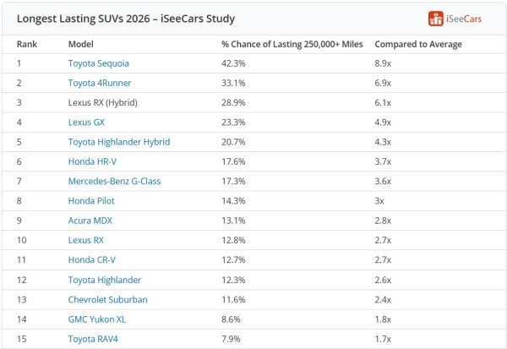Viewport: 507px width, 349px height.
Task: Open the Honda Pilot link
Action: click(x=91, y=201)
